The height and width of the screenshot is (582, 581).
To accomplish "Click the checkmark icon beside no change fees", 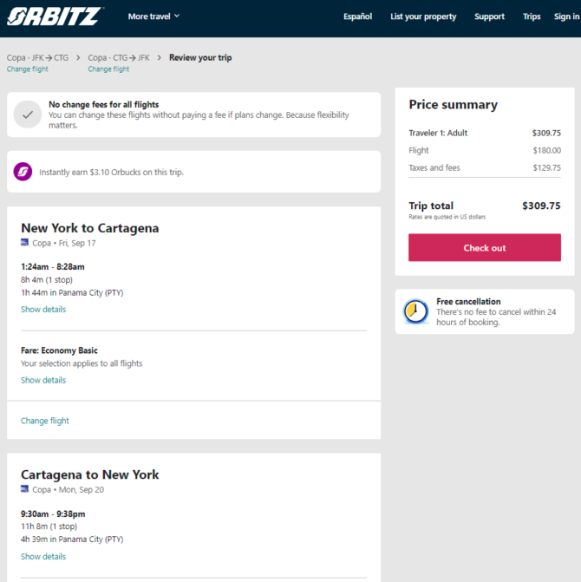I will tap(28, 114).
